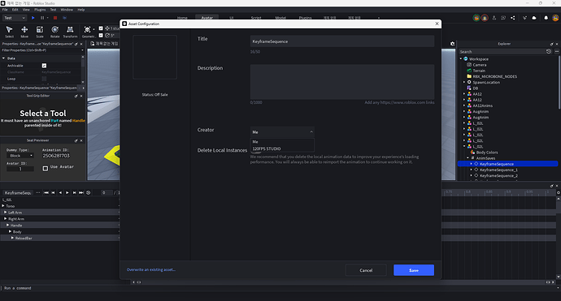Toggle rotate snapping degrees checkbox

coord(101,36)
